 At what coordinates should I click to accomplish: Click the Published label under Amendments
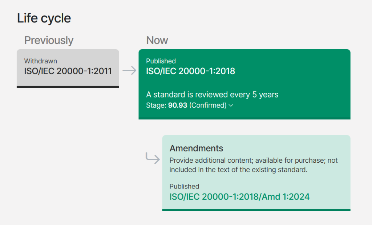pyautogui.click(x=184, y=187)
